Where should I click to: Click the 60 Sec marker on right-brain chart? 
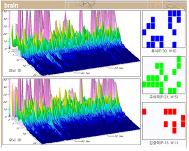pyautogui.click(x=85, y=141)
